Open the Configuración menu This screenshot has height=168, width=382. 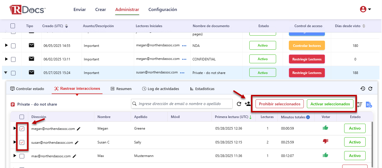[x=163, y=10]
